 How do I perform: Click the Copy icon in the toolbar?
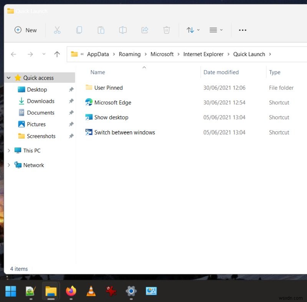(79, 30)
